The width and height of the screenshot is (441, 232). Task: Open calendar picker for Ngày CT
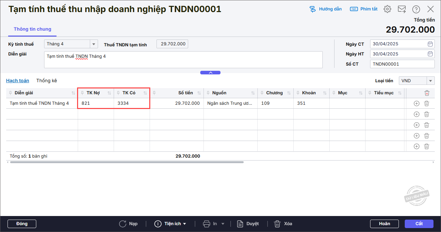tap(430, 44)
